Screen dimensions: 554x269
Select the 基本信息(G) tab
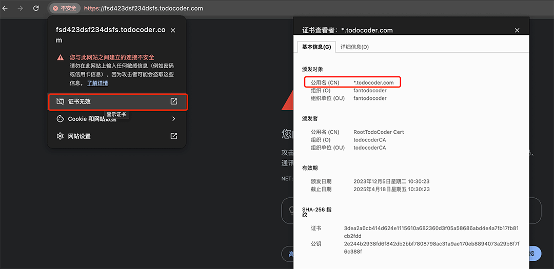coord(316,47)
